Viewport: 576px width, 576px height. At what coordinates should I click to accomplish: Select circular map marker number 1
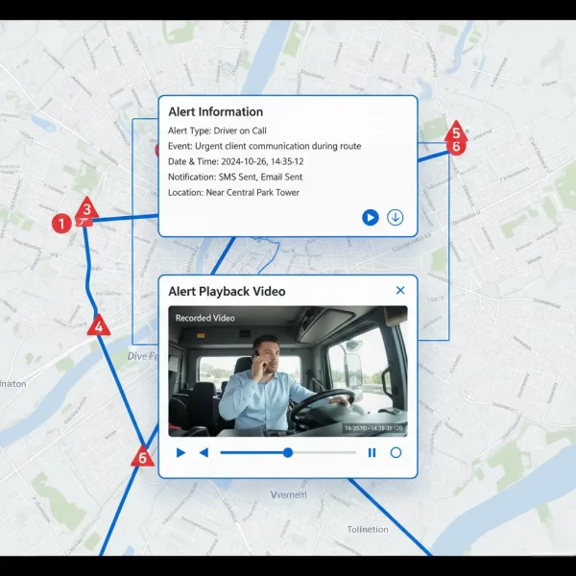coord(62,223)
